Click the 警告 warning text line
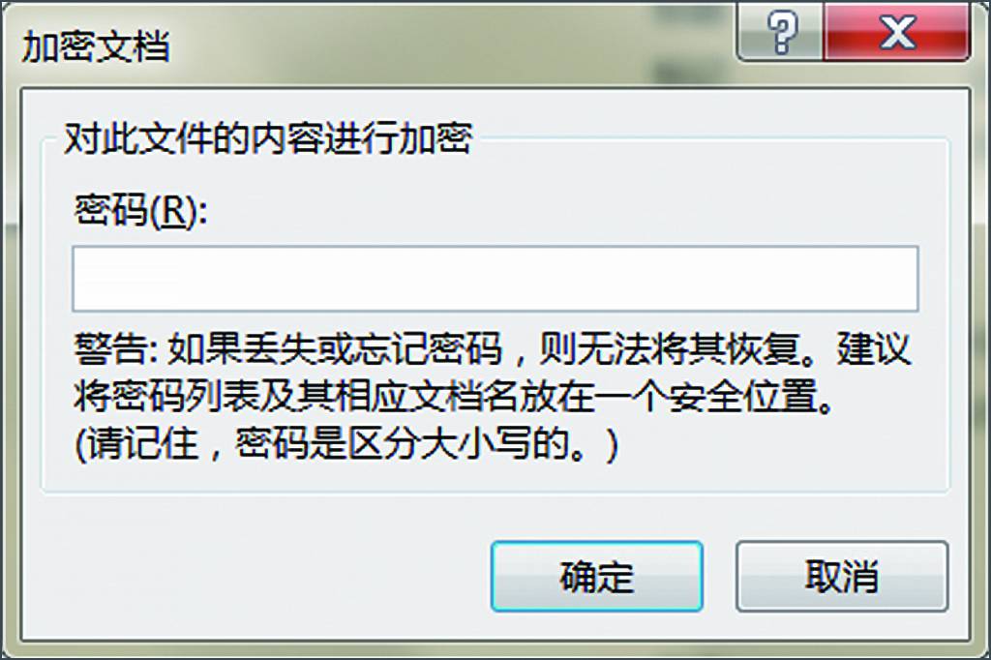The height and width of the screenshot is (660, 991). coord(493,349)
